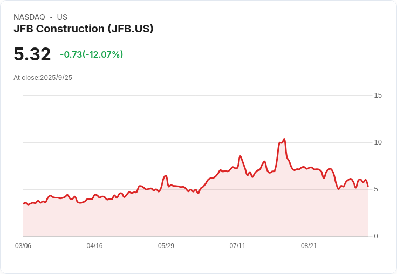Select the 07/11 date on the x-axis
The height and width of the screenshot is (274, 397).
(x=237, y=246)
